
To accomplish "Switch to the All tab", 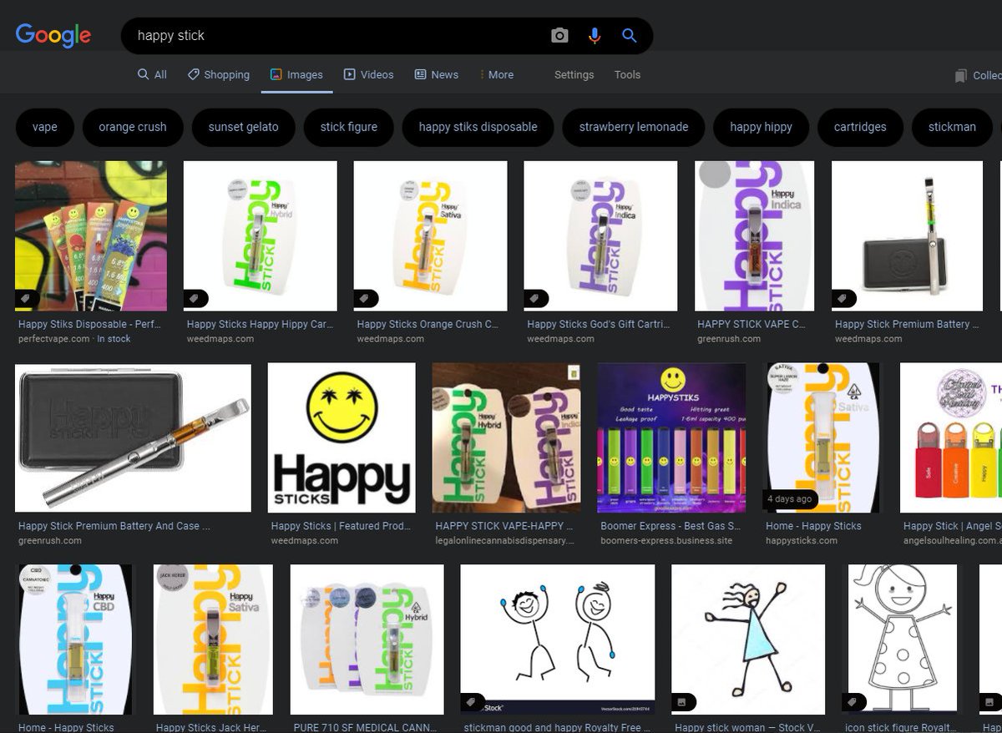I will pyautogui.click(x=153, y=74).
